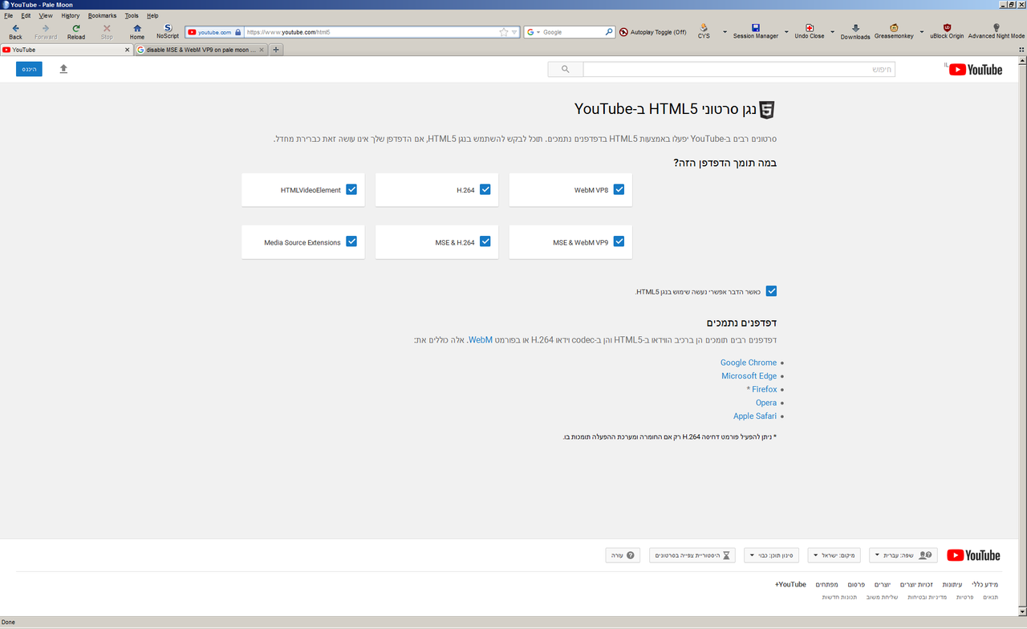Toggle the Media Source Extensions checkbox
1027x629 pixels.
click(351, 241)
